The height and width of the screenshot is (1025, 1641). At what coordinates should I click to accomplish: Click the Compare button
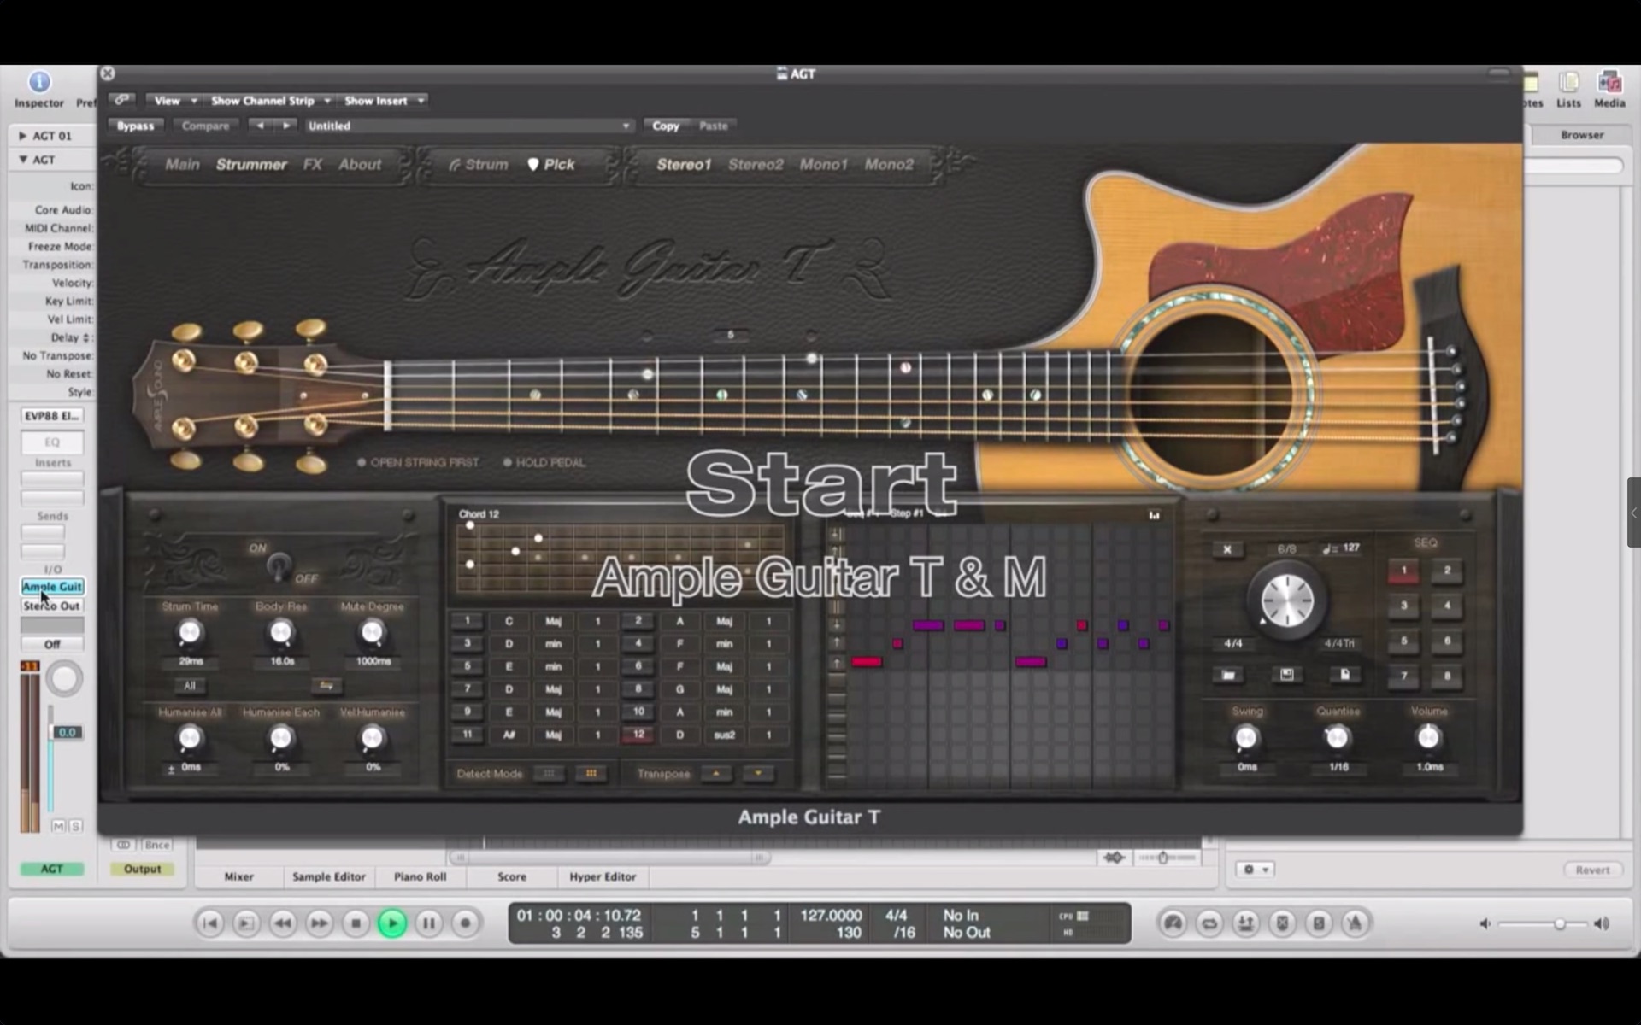click(x=205, y=126)
